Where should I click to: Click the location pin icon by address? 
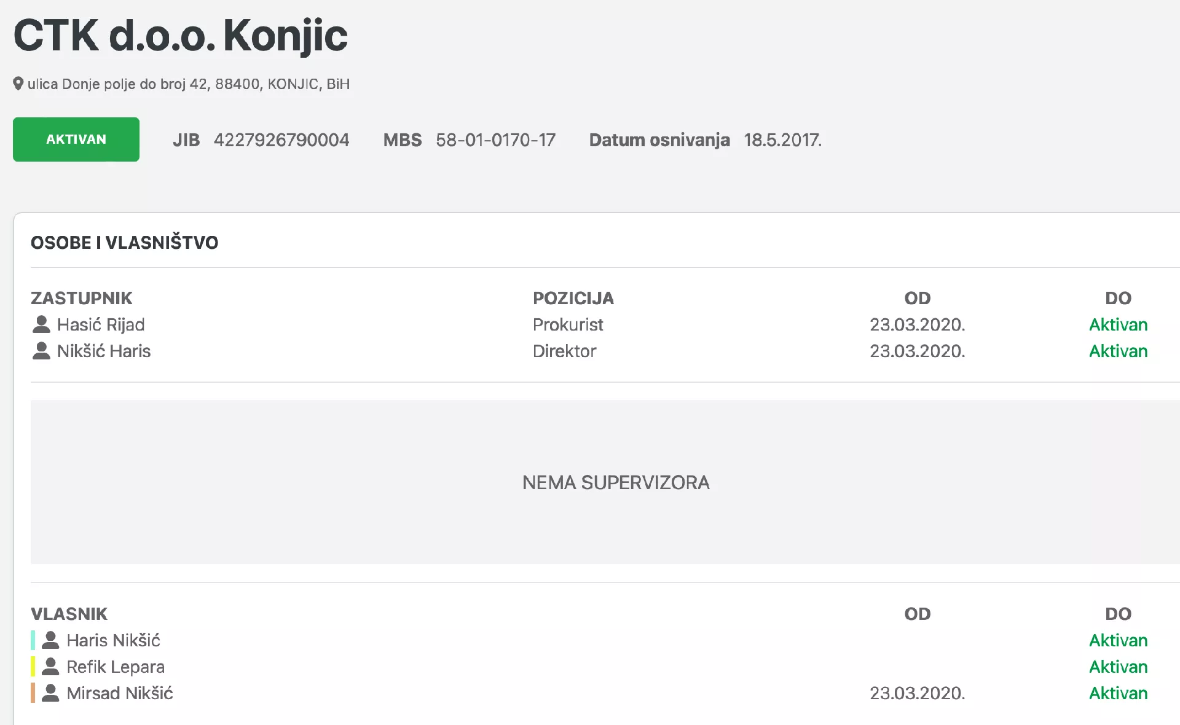point(18,84)
